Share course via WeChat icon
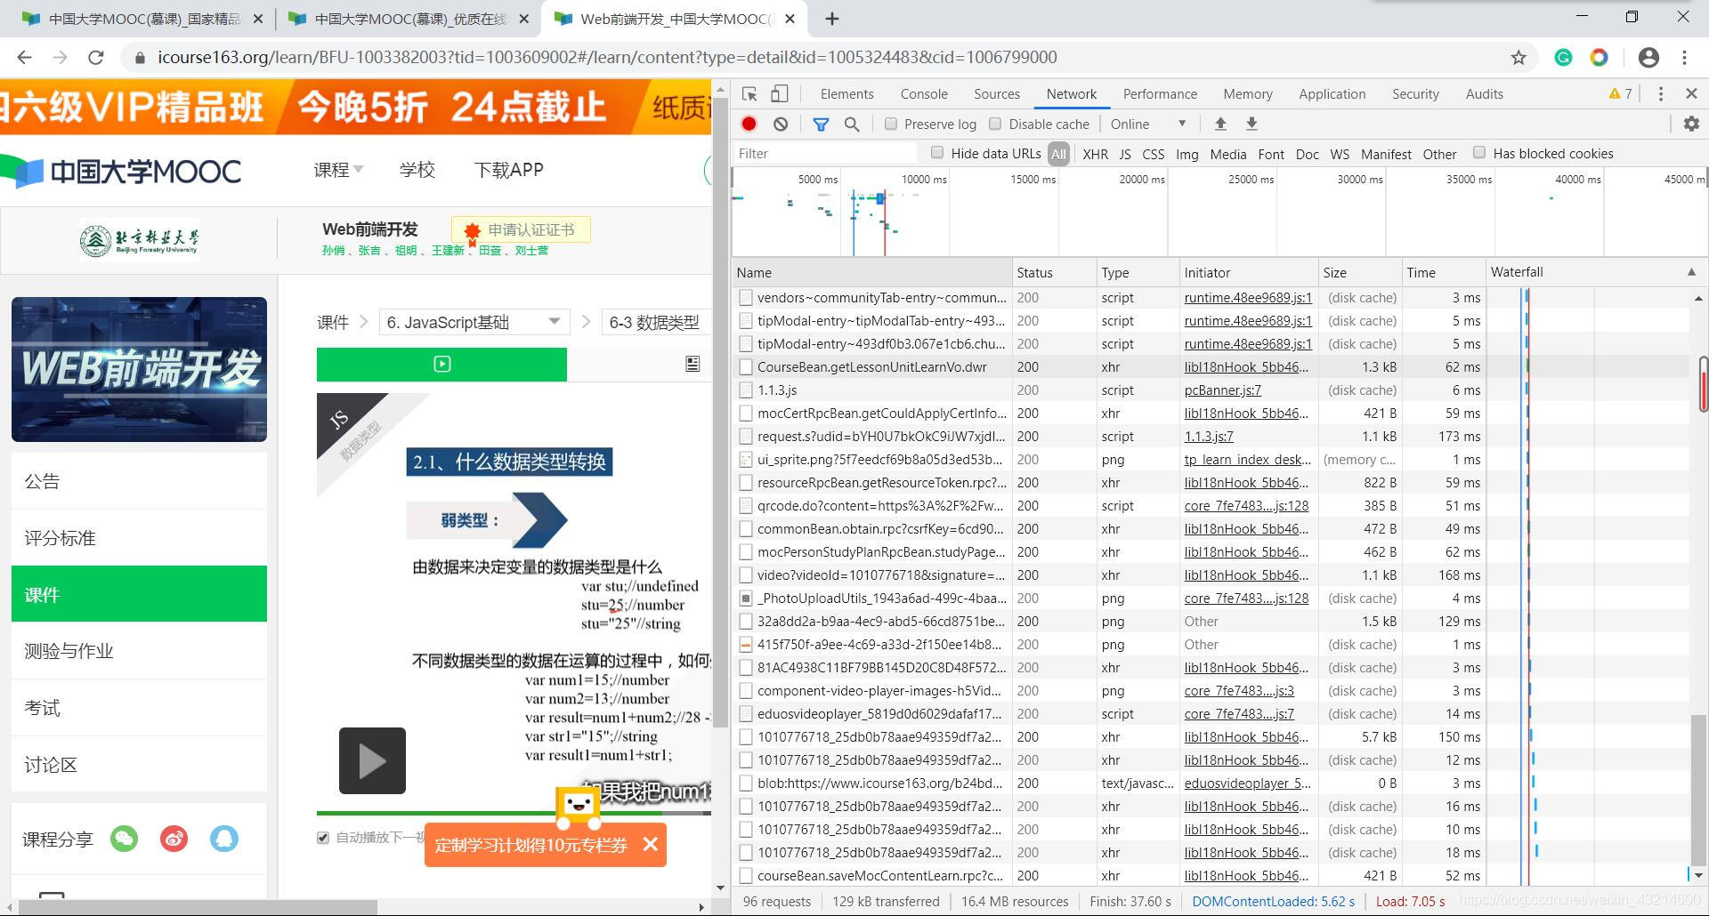 click(x=125, y=839)
